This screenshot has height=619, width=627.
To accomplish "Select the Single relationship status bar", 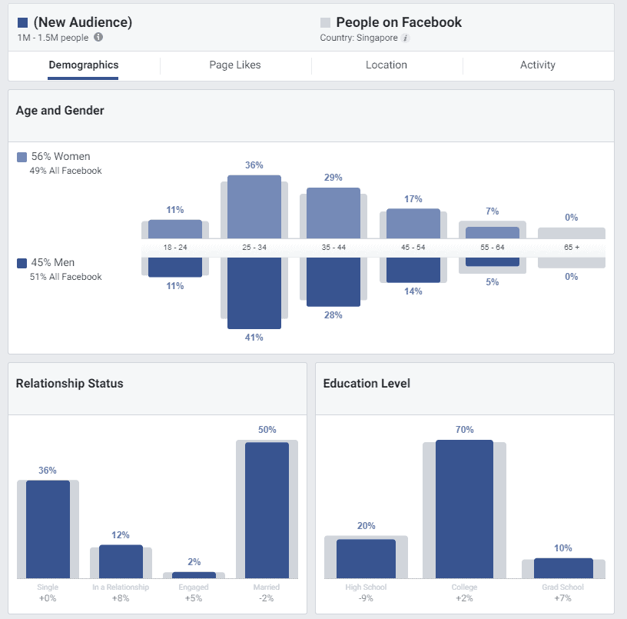I will click(48, 529).
